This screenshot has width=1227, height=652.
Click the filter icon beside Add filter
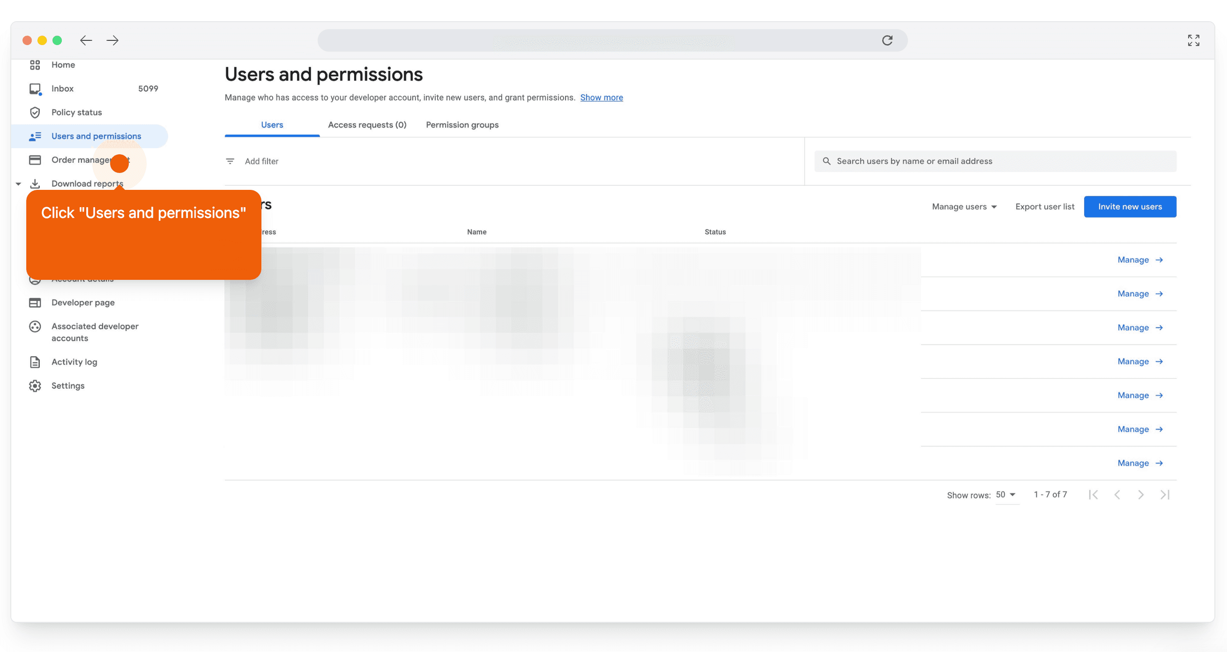(230, 161)
